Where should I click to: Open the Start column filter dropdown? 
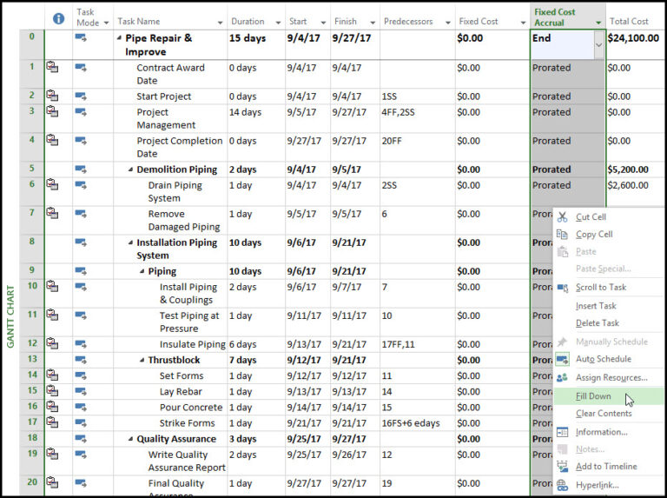[323, 23]
